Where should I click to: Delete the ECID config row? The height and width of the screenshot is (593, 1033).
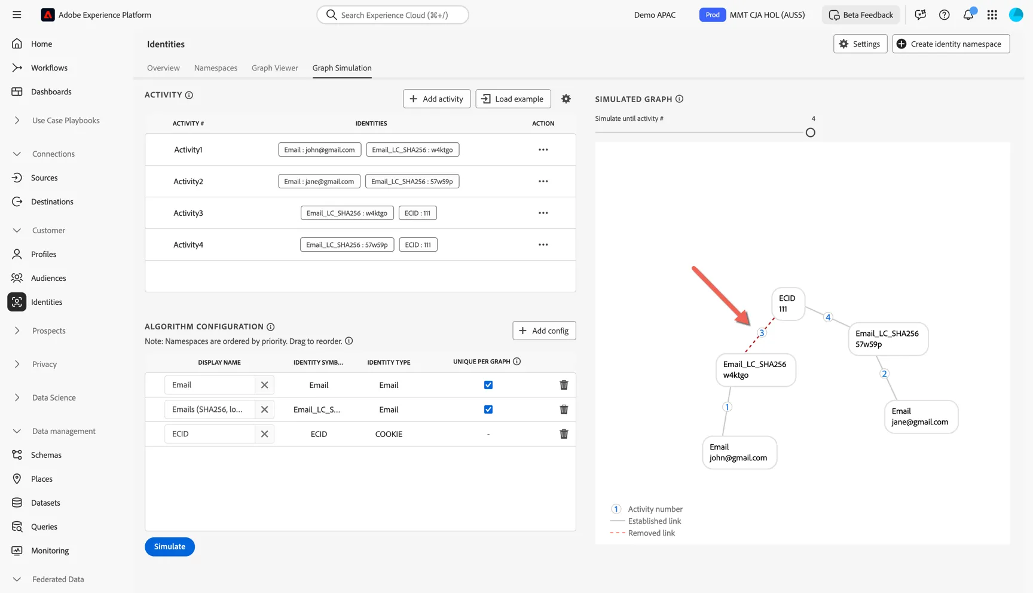click(564, 434)
